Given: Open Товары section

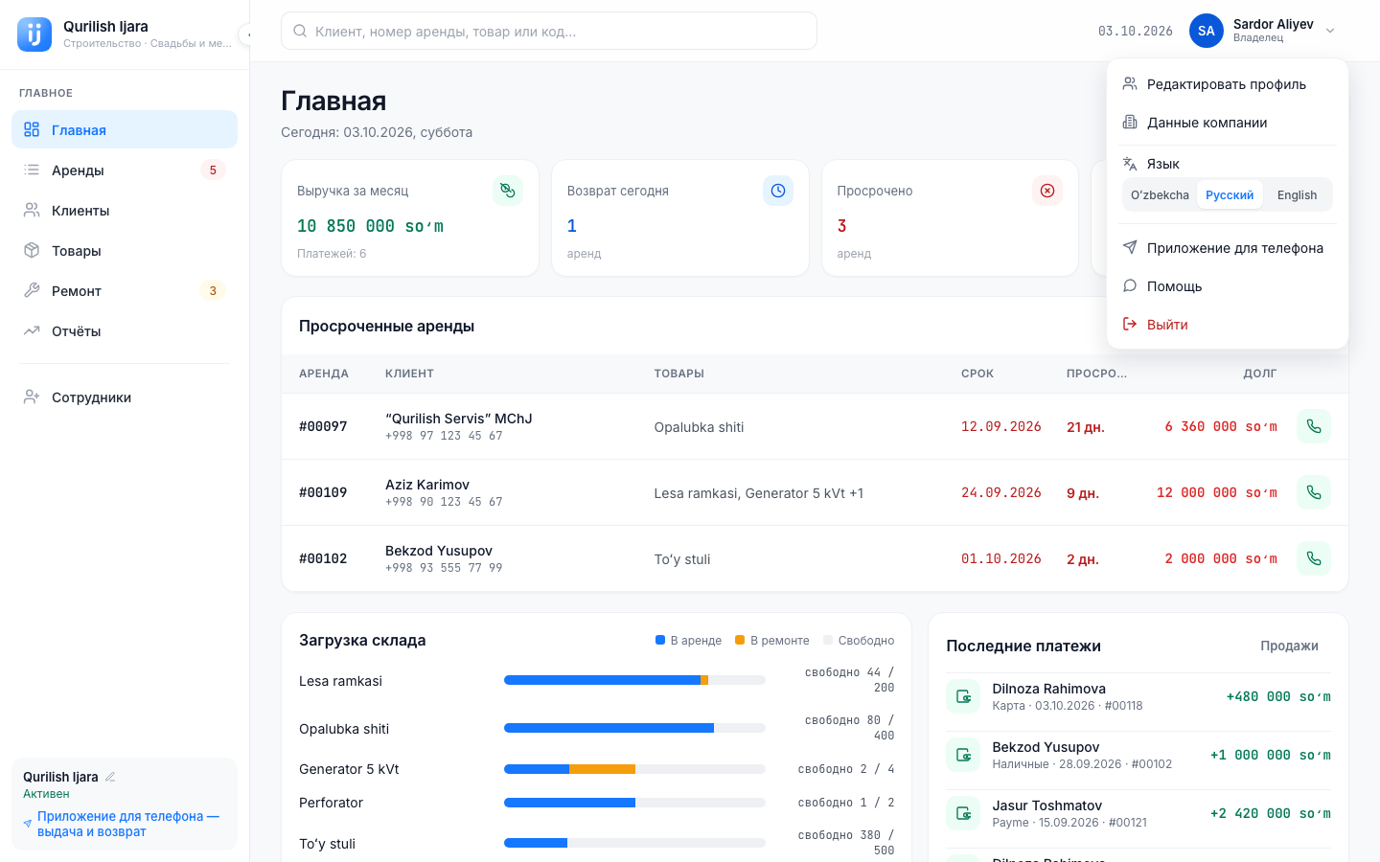Looking at the screenshot, I should point(125,250).
